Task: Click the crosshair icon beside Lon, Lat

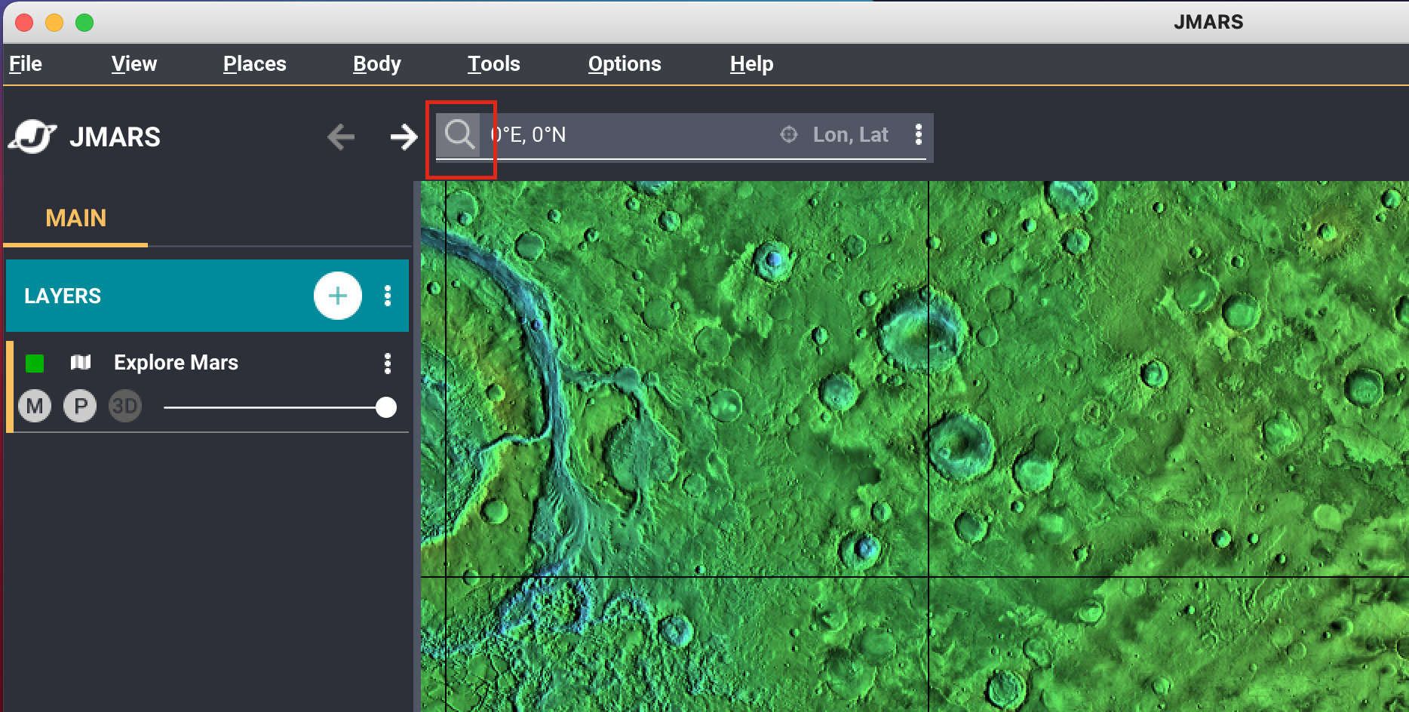Action: coord(789,134)
